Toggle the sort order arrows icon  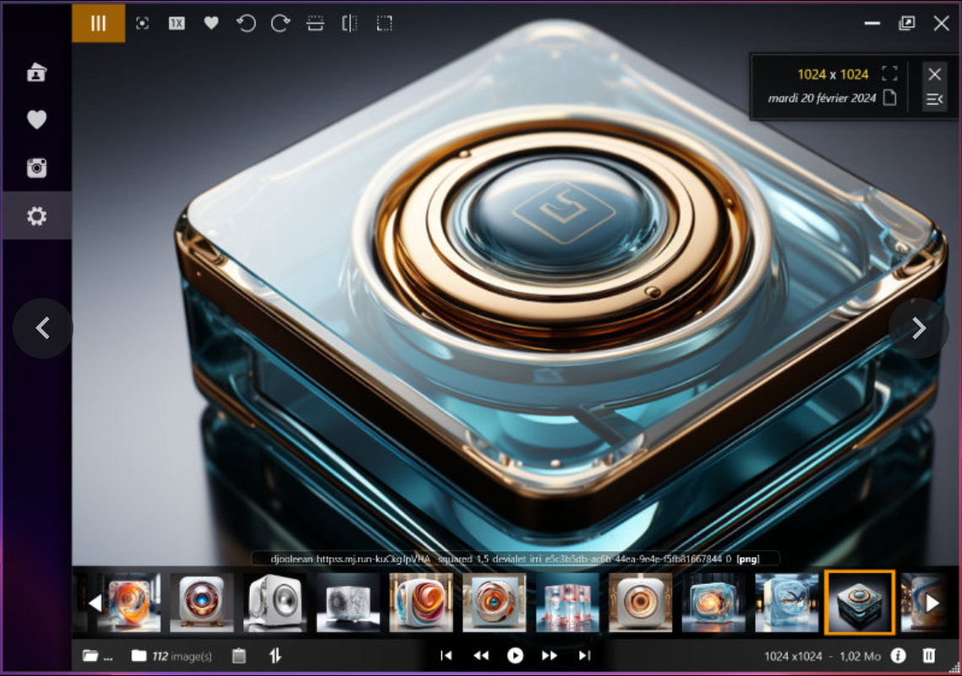275,656
